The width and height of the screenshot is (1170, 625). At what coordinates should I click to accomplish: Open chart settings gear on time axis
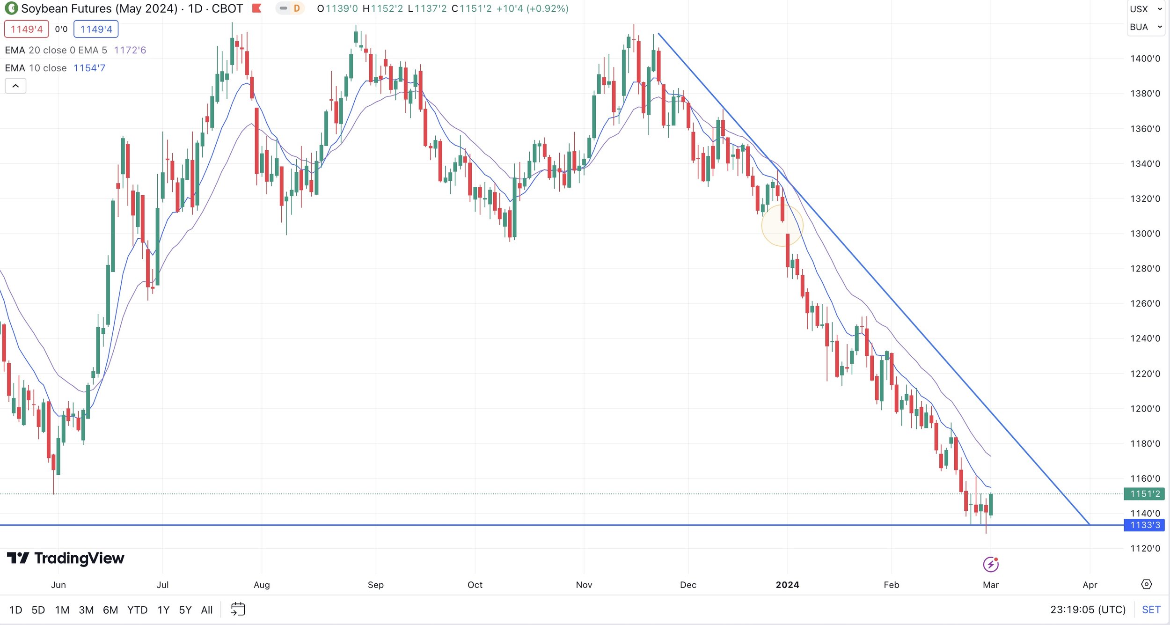tap(1146, 584)
